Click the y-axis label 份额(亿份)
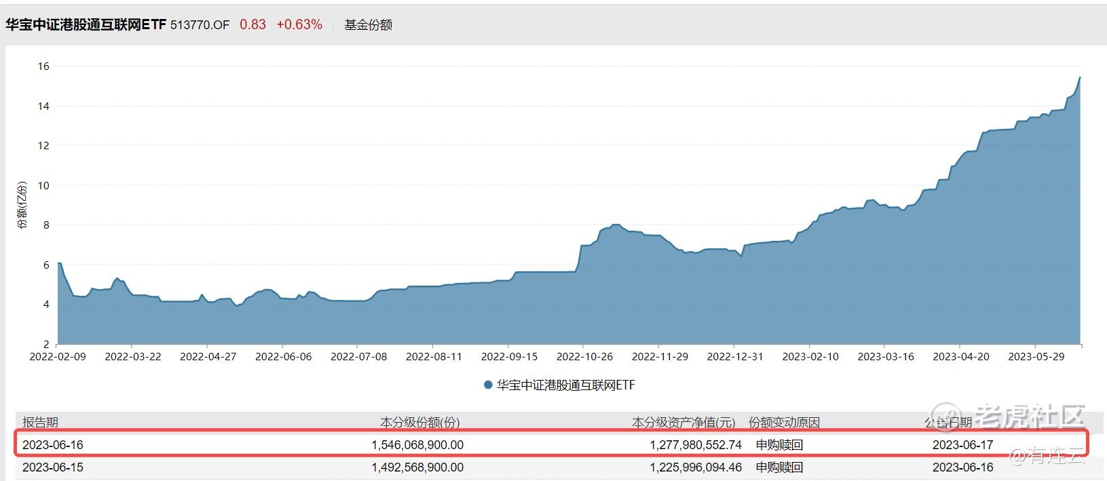Screen dimensions: 1107x481 click(23, 205)
